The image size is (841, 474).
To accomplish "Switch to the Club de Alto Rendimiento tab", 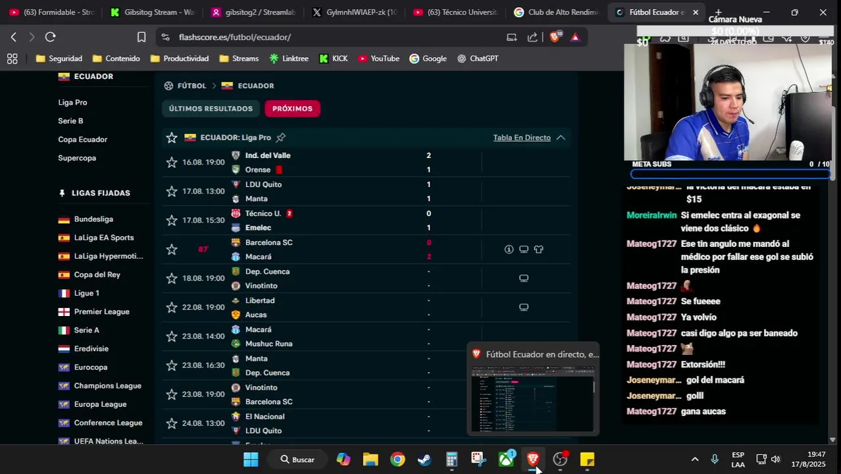I will click(x=556, y=13).
